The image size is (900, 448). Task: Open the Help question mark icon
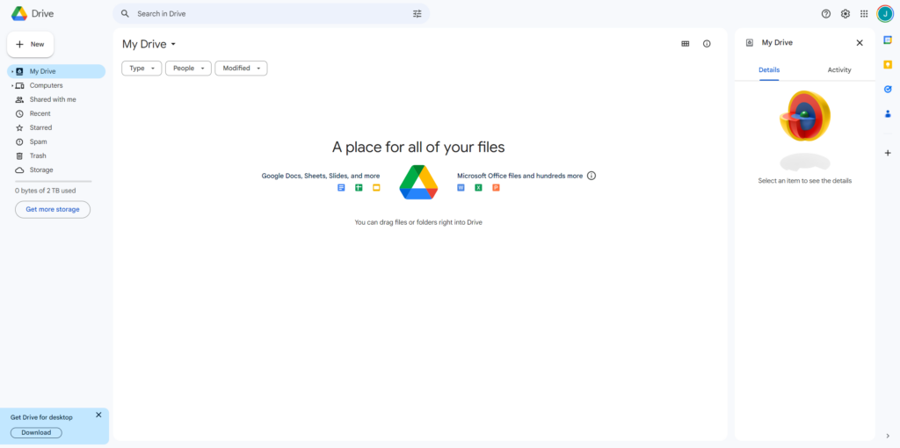point(826,14)
